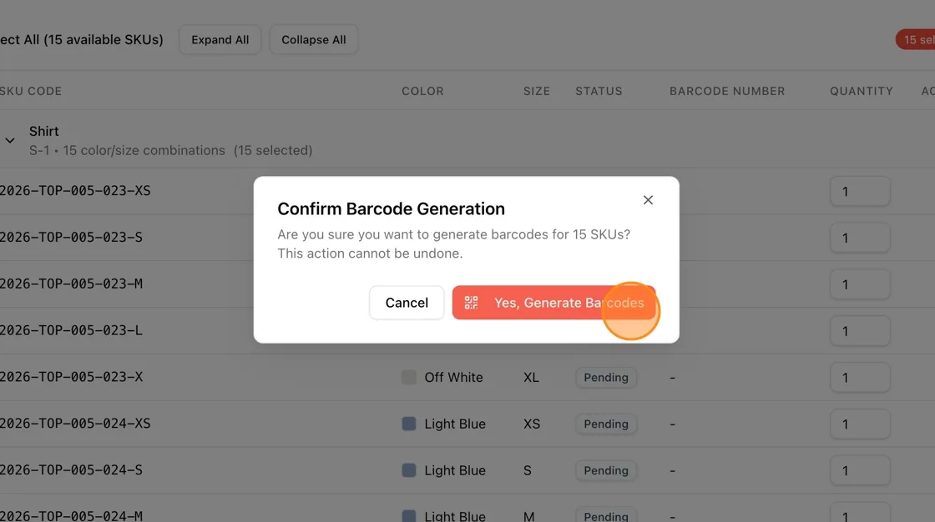
Task: Click Pending status of Off White XL row
Action: 606,377
